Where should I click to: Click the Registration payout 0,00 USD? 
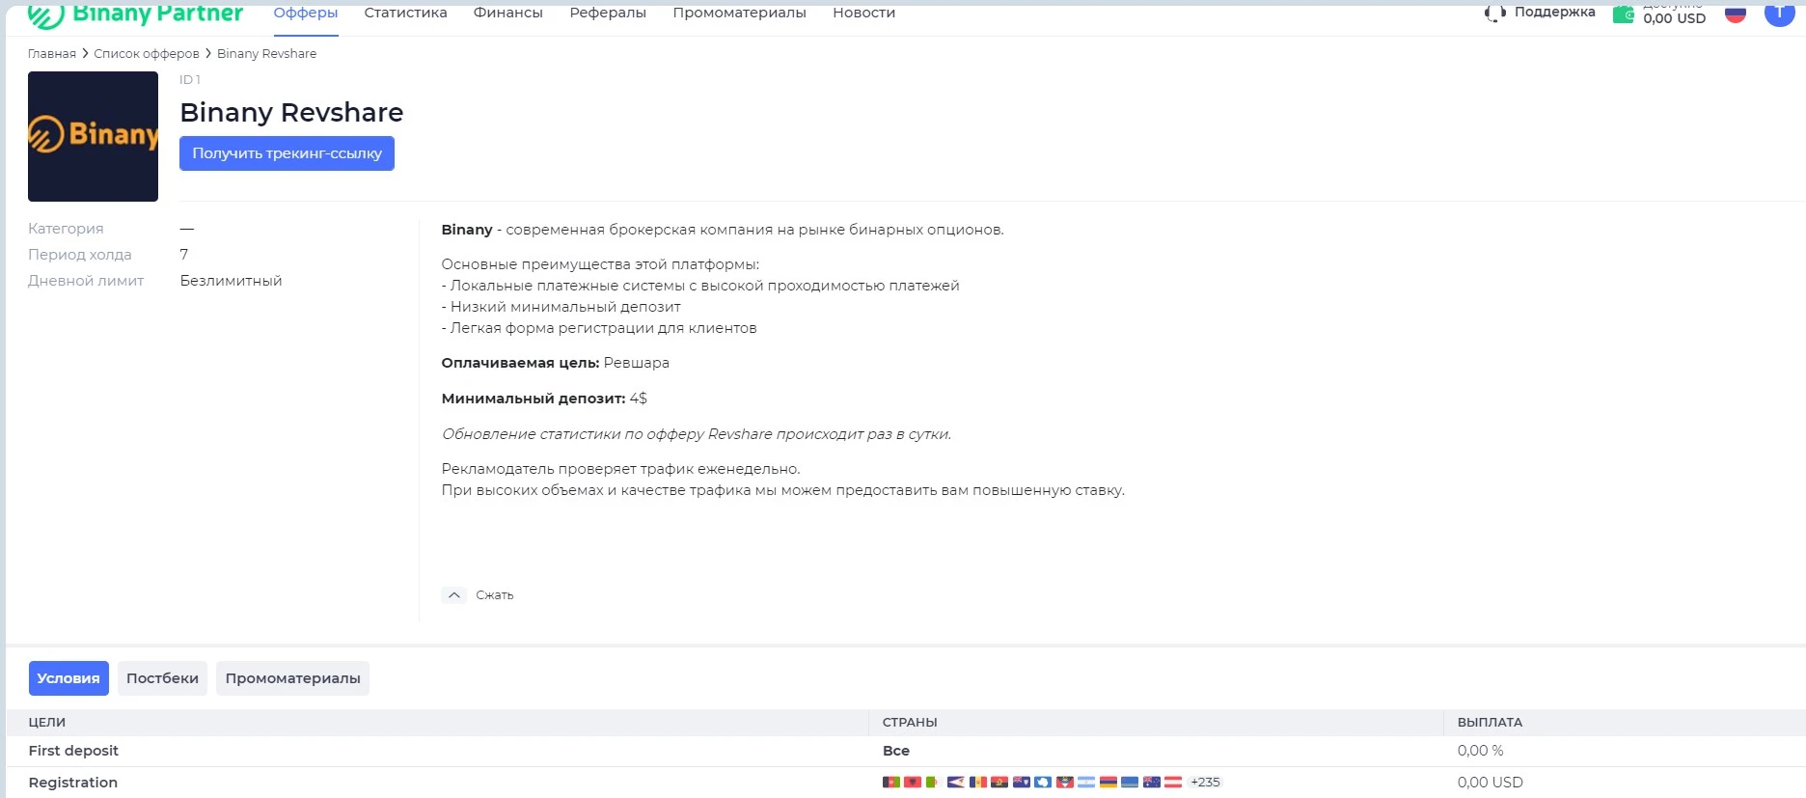(x=1490, y=783)
